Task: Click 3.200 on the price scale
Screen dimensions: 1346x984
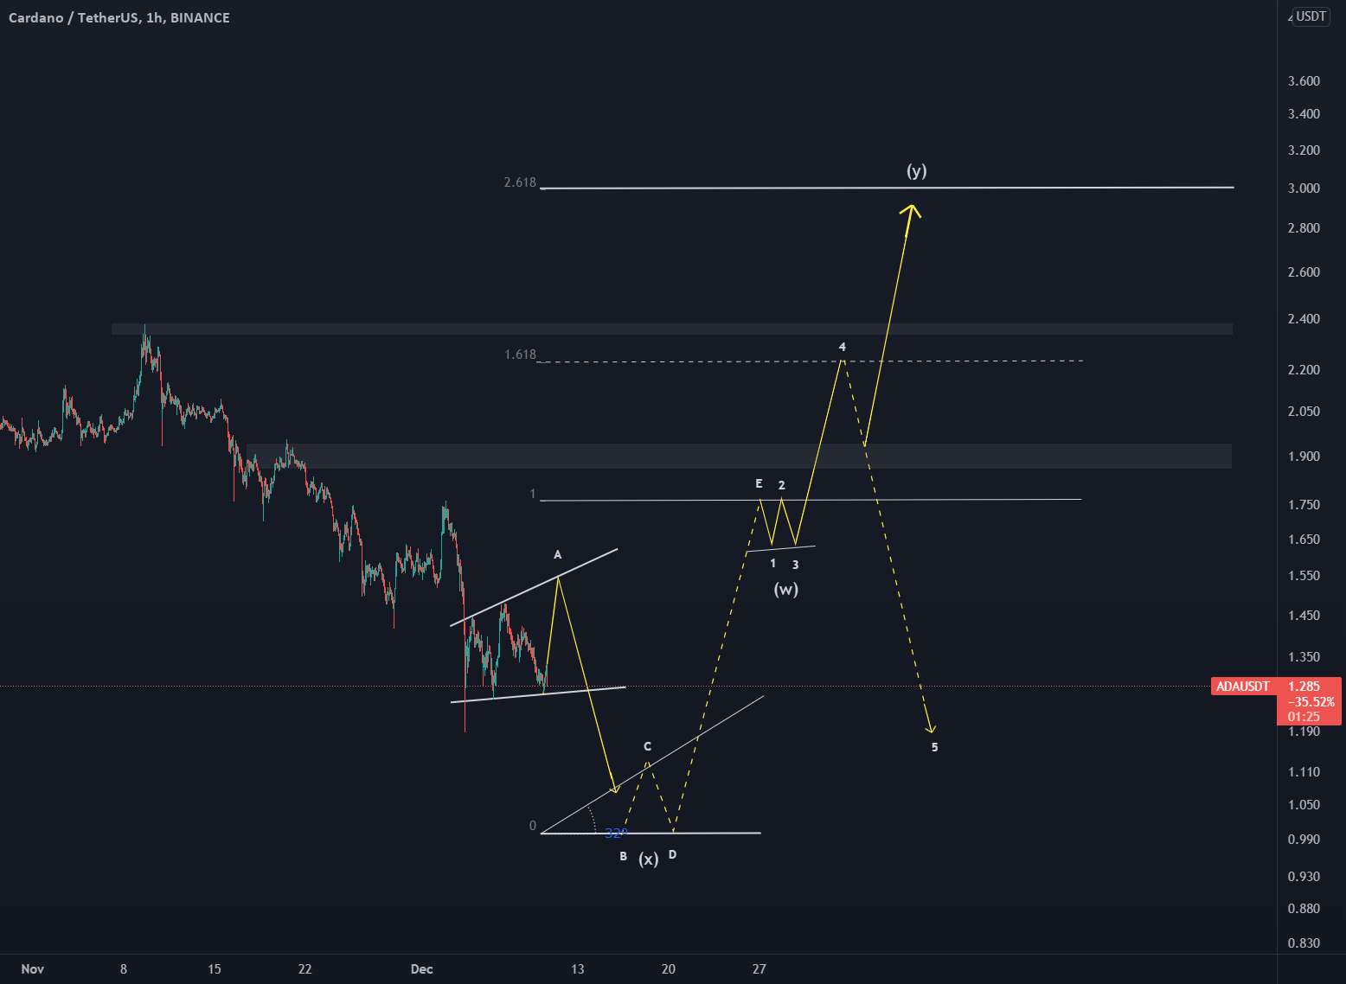Action: 1304,150
